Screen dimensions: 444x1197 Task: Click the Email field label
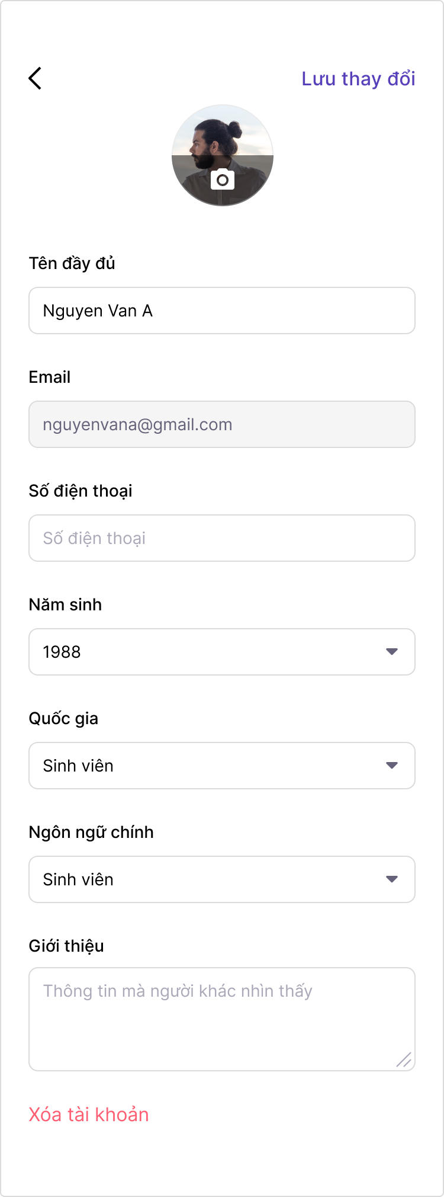(50, 377)
